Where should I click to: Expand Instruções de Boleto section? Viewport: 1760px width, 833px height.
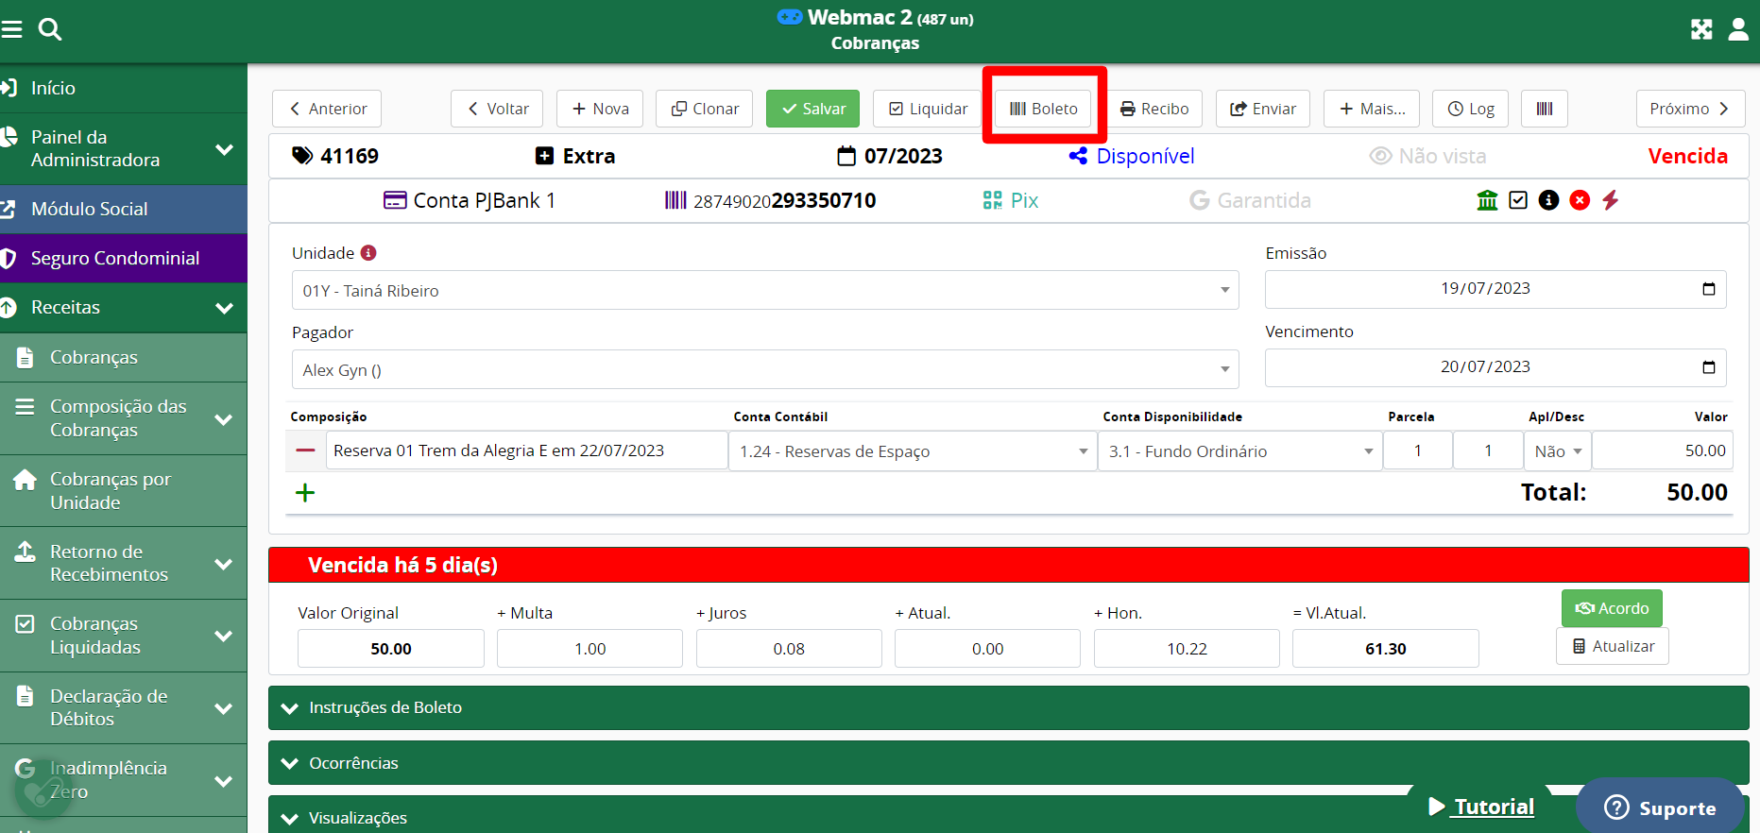(1008, 707)
